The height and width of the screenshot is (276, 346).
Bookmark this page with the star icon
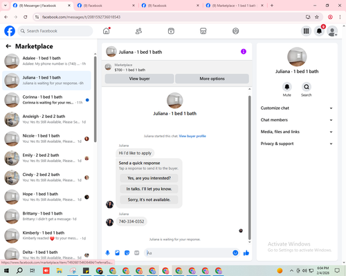pyautogui.click(x=317, y=17)
